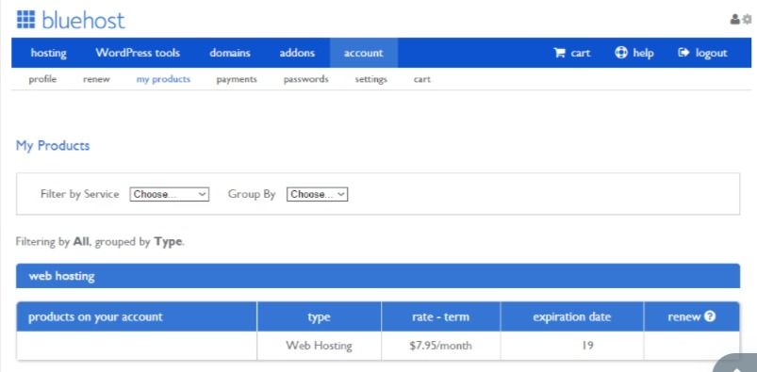Open the hosting menu
This screenshot has height=372, width=757.
point(49,53)
